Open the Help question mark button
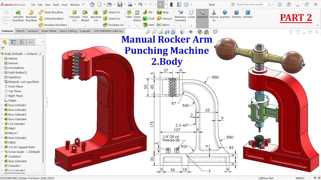The image size is (321, 180). (289, 4)
